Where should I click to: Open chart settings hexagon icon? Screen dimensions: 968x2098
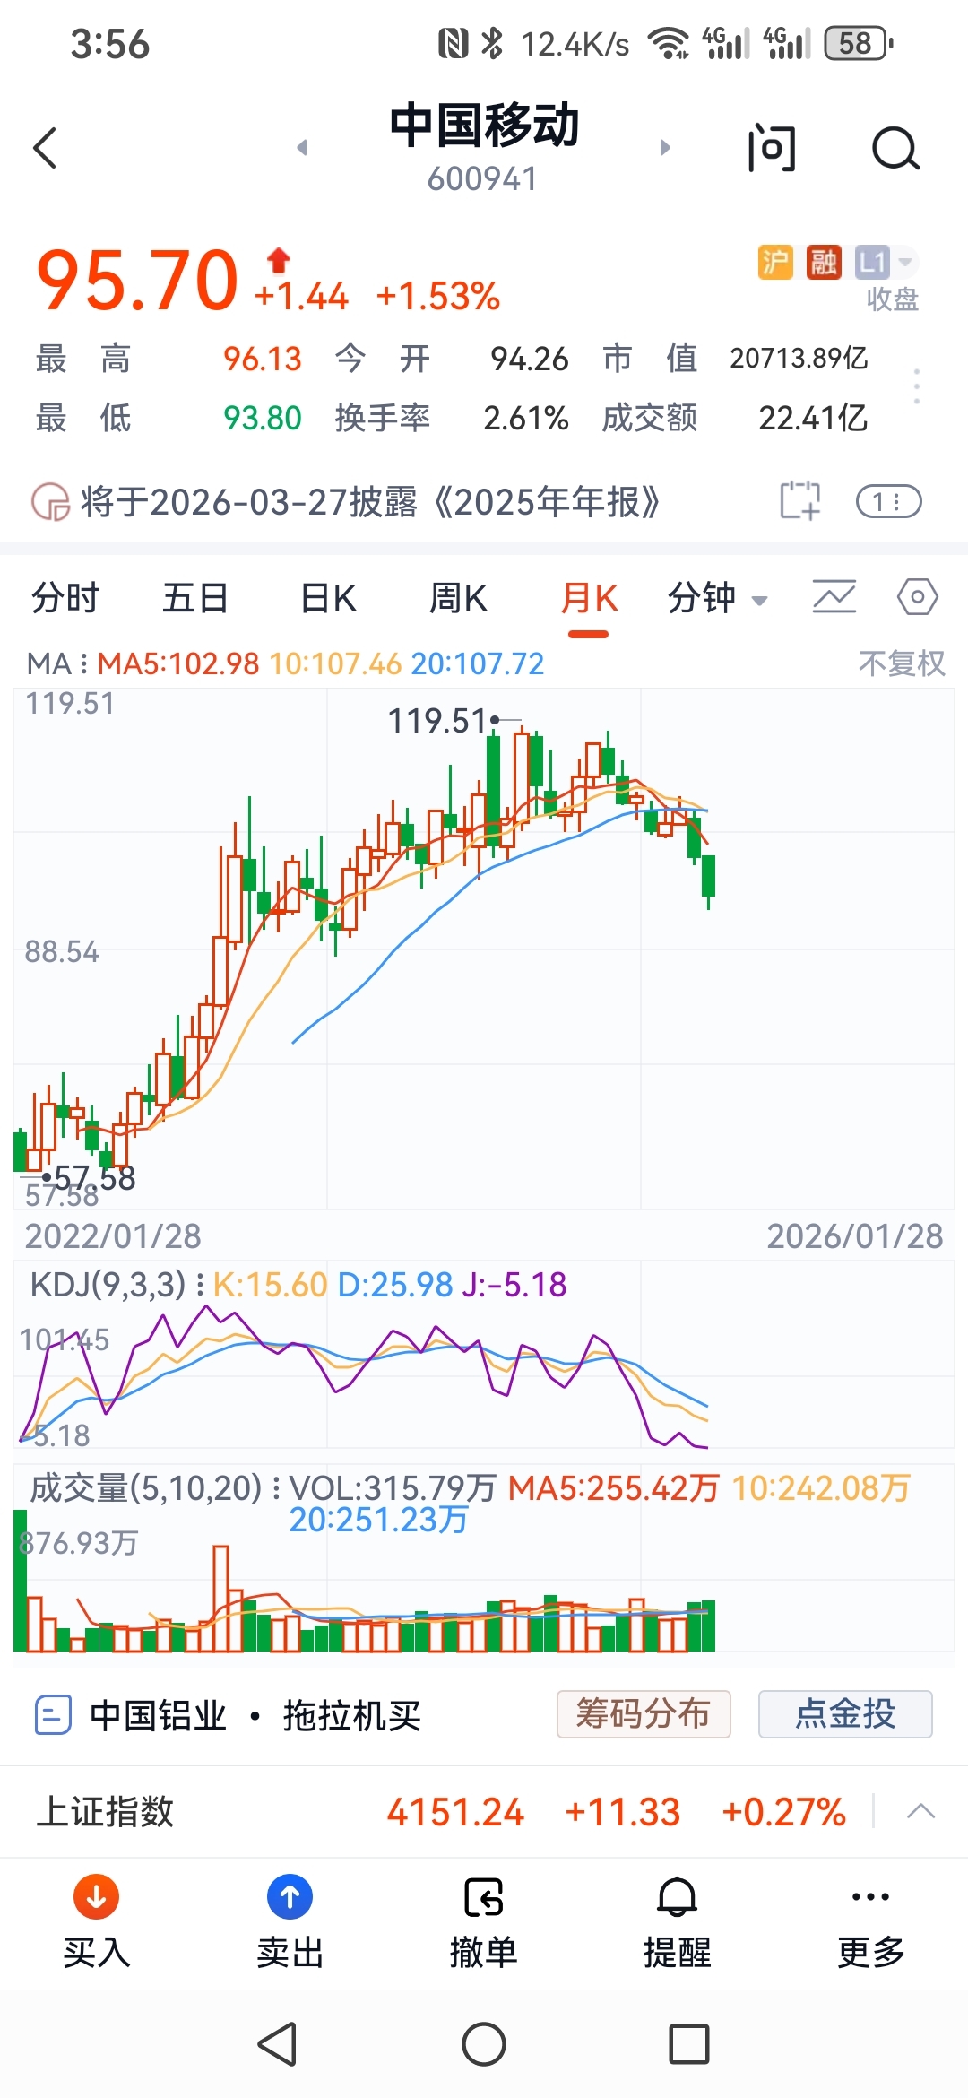pyautogui.click(x=918, y=596)
